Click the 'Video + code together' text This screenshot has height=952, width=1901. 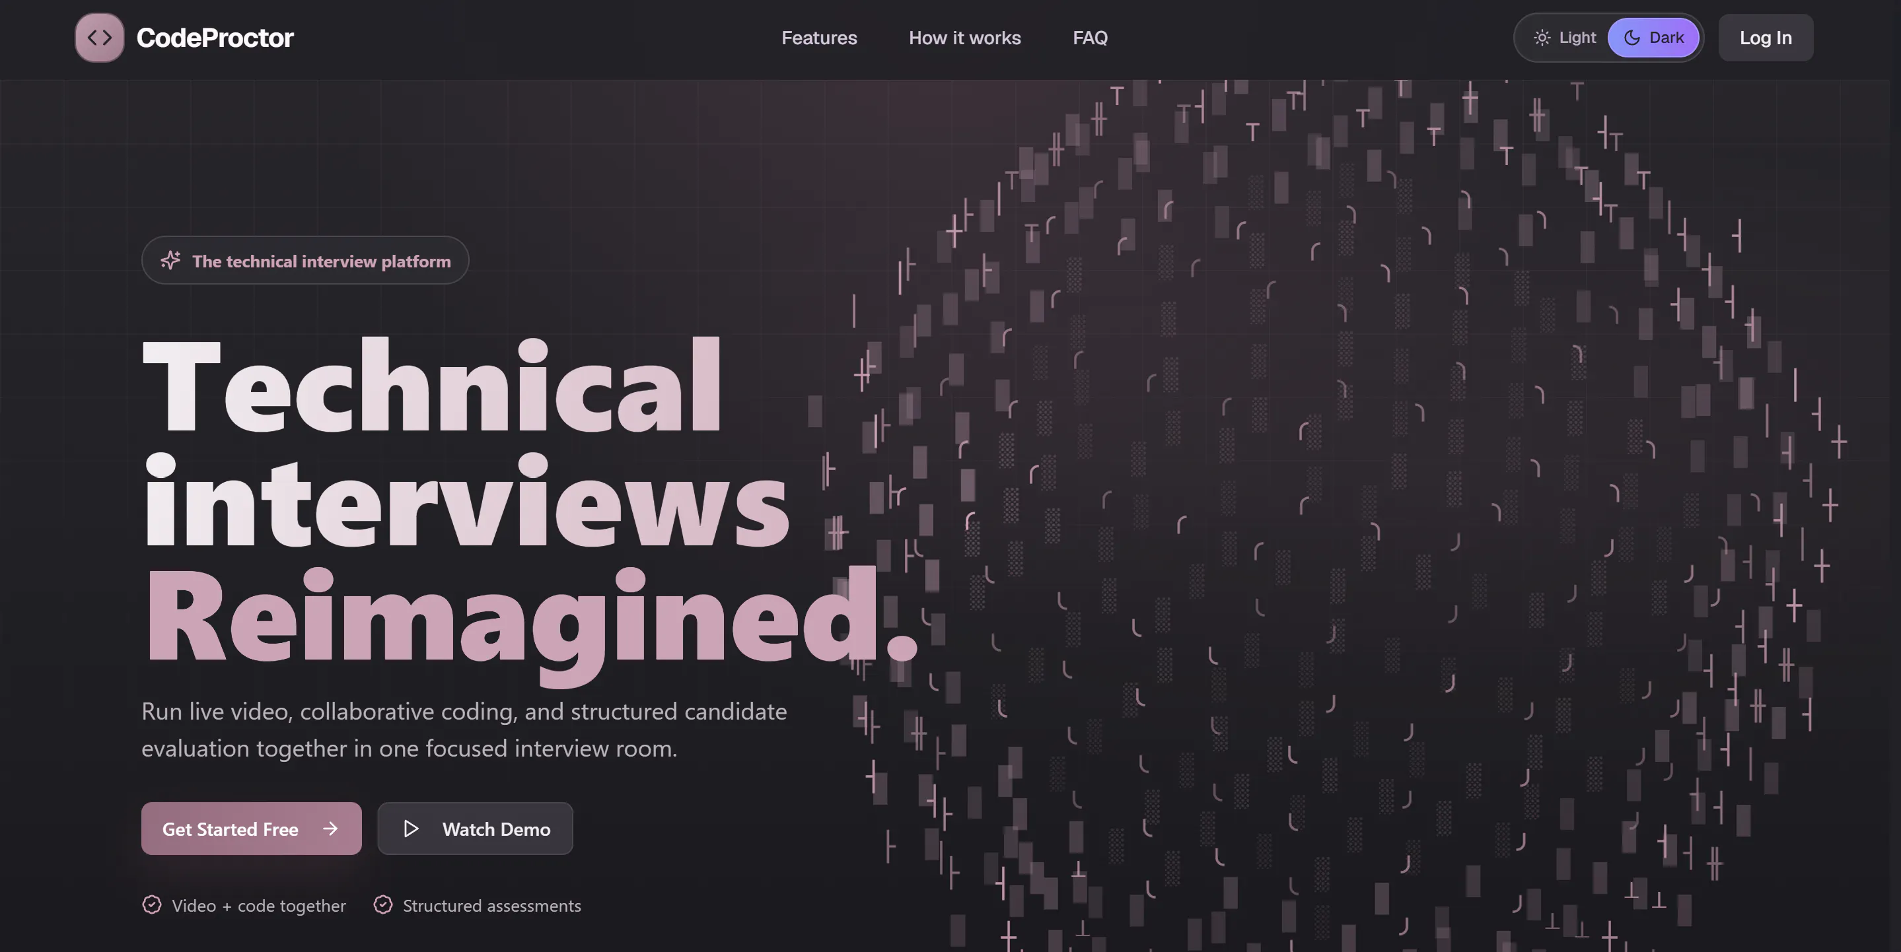coord(258,906)
